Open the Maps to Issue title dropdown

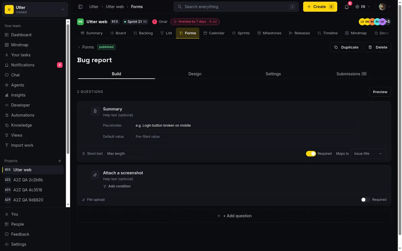(x=368, y=154)
